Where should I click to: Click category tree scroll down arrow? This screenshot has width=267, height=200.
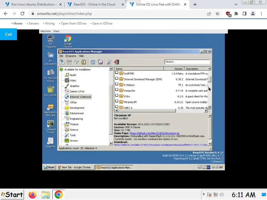(x=111, y=143)
